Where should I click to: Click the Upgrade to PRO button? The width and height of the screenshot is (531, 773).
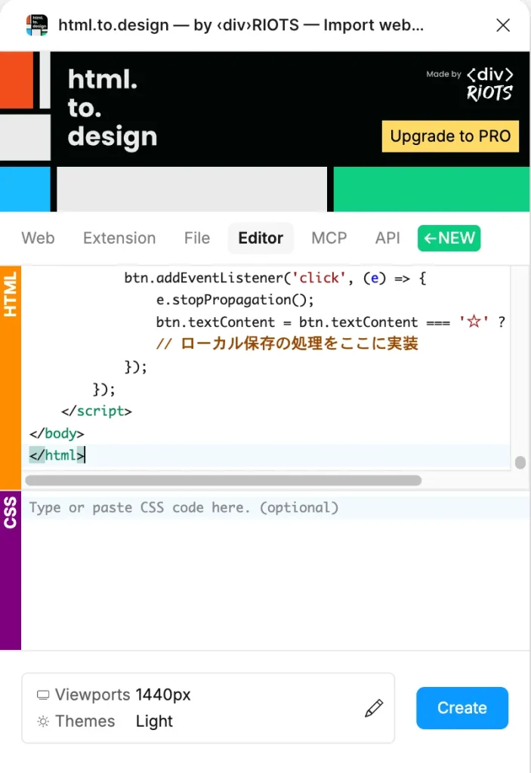450,136
